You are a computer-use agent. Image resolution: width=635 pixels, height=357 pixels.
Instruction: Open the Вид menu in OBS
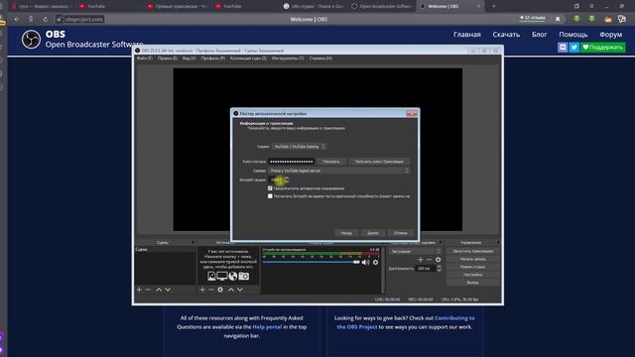tap(189, 59)
